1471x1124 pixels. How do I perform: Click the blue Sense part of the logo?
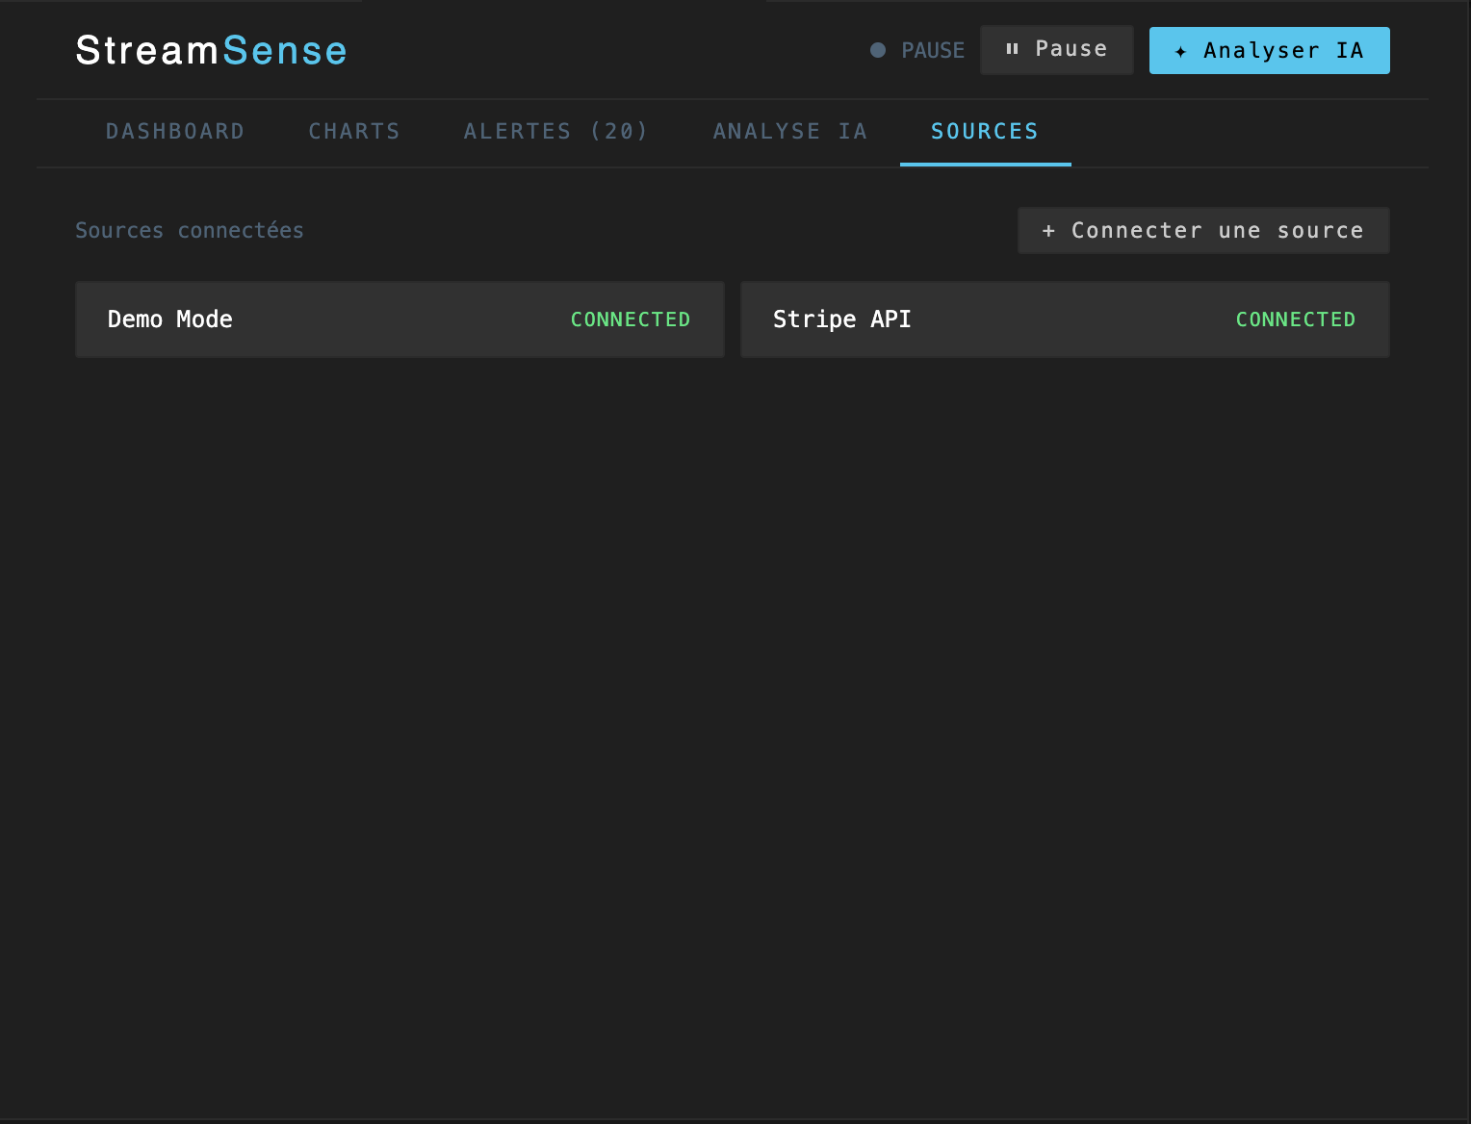[287, 50]
